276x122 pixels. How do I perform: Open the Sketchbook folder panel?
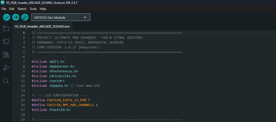pyautogui.click(x=6, y=28)
